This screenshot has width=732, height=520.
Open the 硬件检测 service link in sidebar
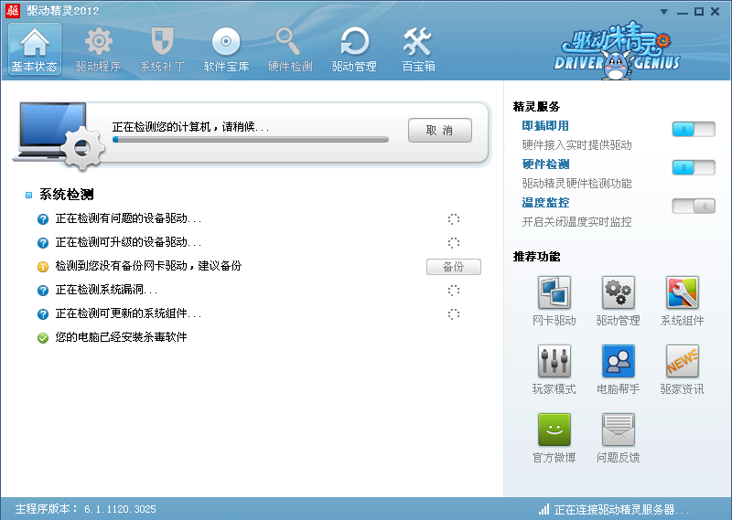tap(545, 164)
